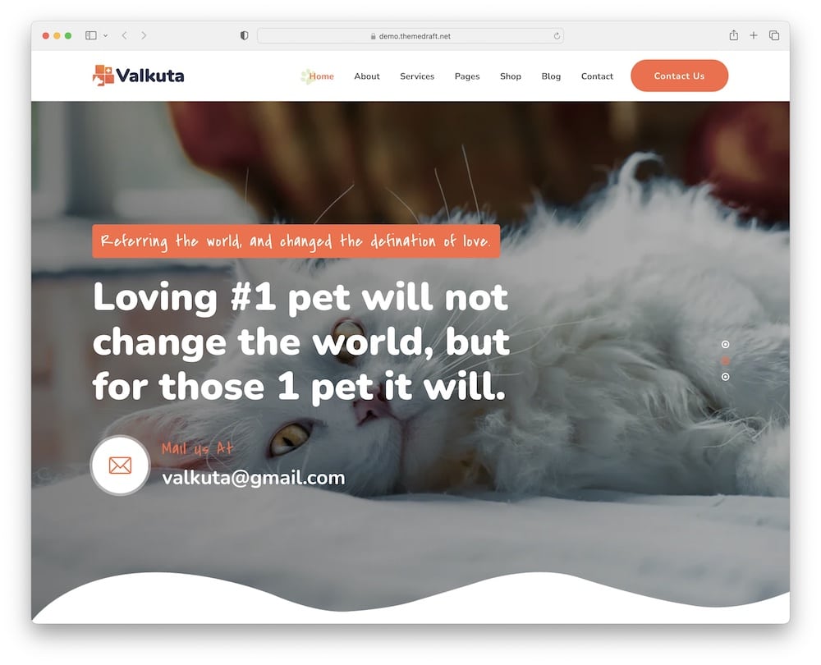821x665 pixels.
Task: Click the envelope mail icon circle
Action: point(121,465)
